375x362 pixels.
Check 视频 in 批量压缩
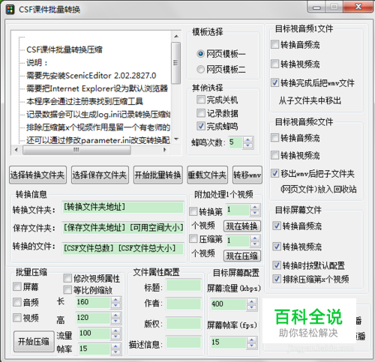coord(17,318)
